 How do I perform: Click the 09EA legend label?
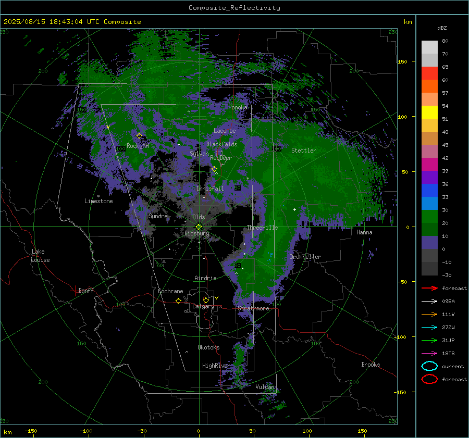[x=448, y=301]
